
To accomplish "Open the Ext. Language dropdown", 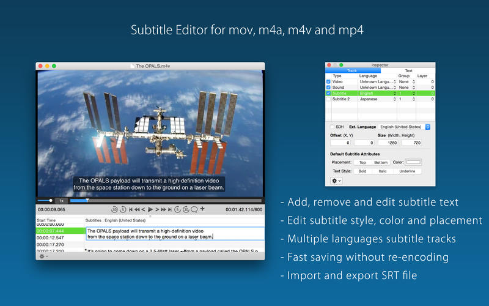I will pyautogui.click(x=404, y=127).
